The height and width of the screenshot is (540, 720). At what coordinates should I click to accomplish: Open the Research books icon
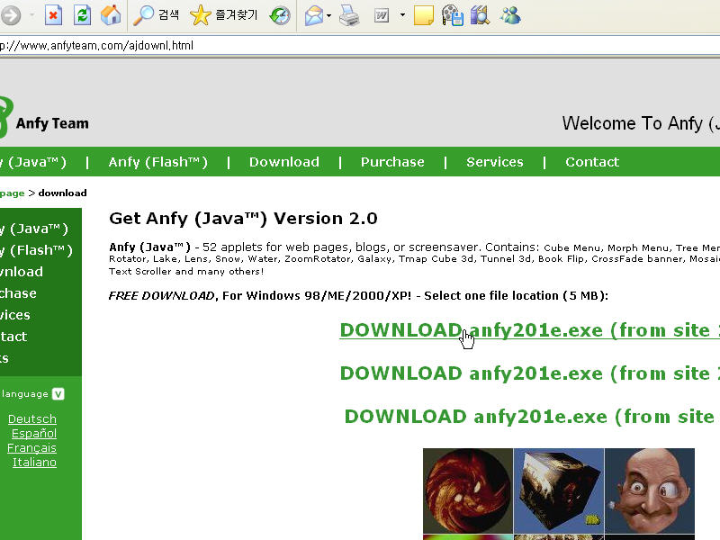(481, 15)
